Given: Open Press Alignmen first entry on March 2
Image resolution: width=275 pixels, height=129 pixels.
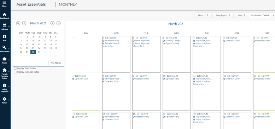Looking at the screenshot, I should (143, 41).
